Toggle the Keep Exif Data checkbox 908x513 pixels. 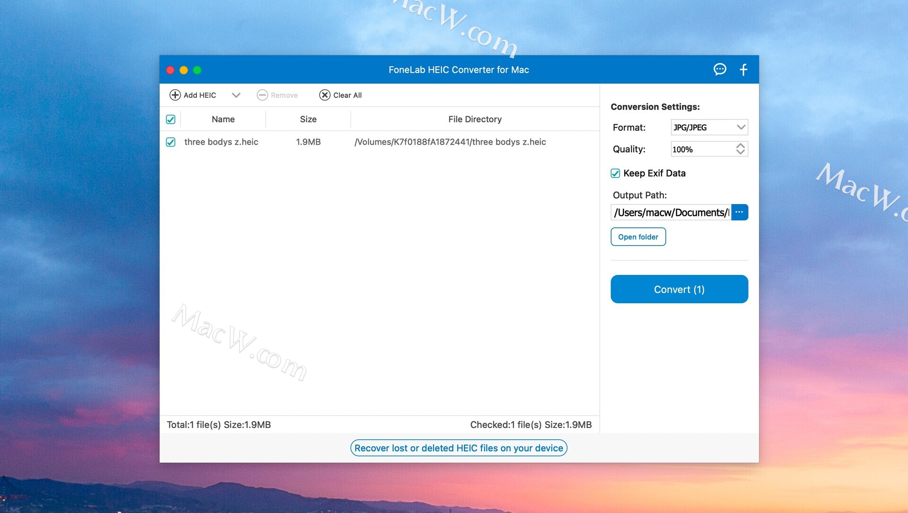[x=615, y=173]
